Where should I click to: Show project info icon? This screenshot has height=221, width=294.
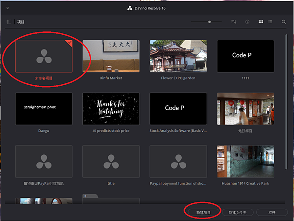[x=247, y=22]
